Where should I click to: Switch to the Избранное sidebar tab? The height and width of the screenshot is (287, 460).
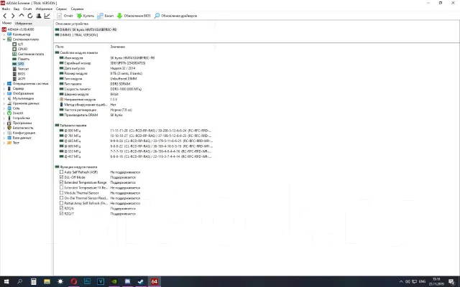tap(24, 24)
